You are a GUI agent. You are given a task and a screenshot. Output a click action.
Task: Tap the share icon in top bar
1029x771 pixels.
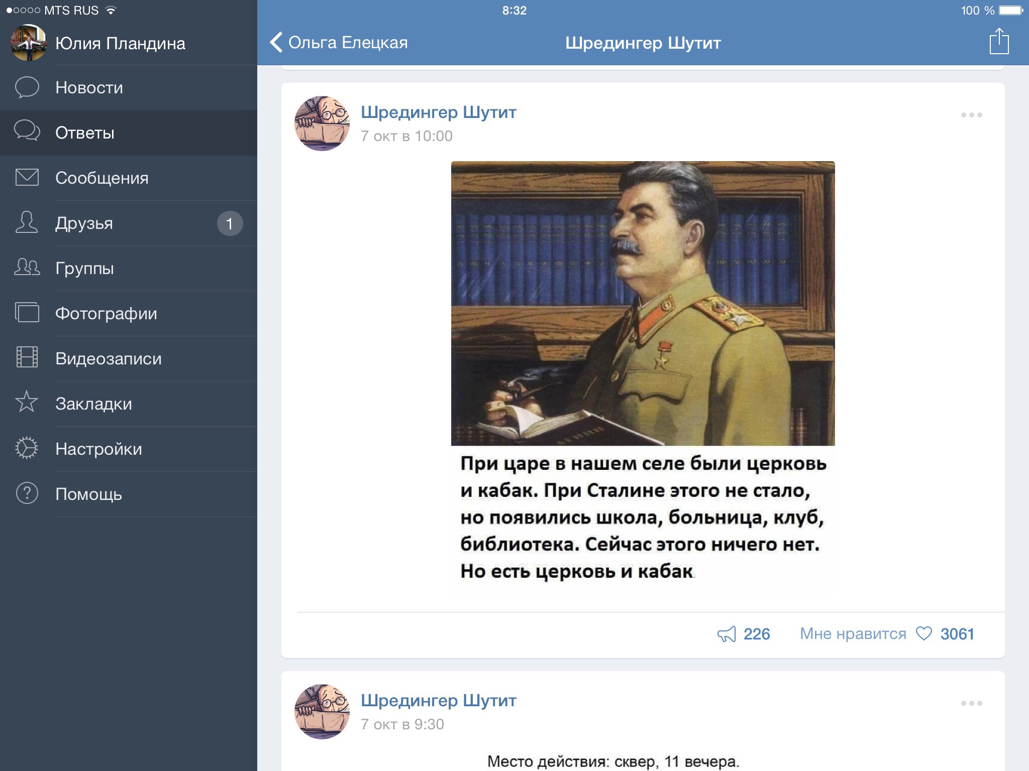(999, 41)
